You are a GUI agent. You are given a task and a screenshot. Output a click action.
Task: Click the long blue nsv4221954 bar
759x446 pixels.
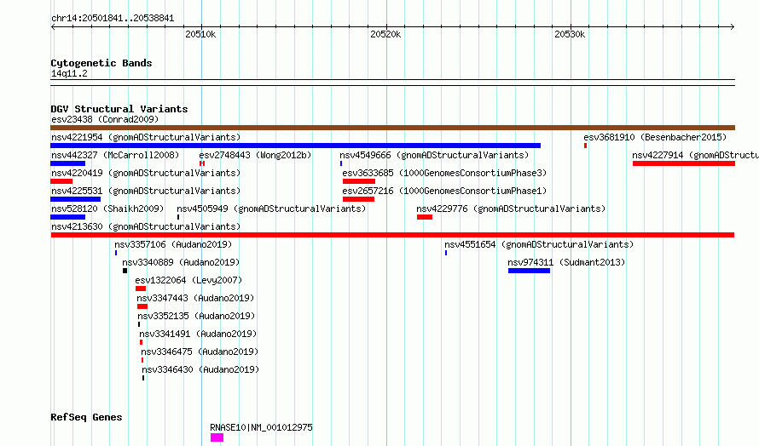[x=295, y=146]
